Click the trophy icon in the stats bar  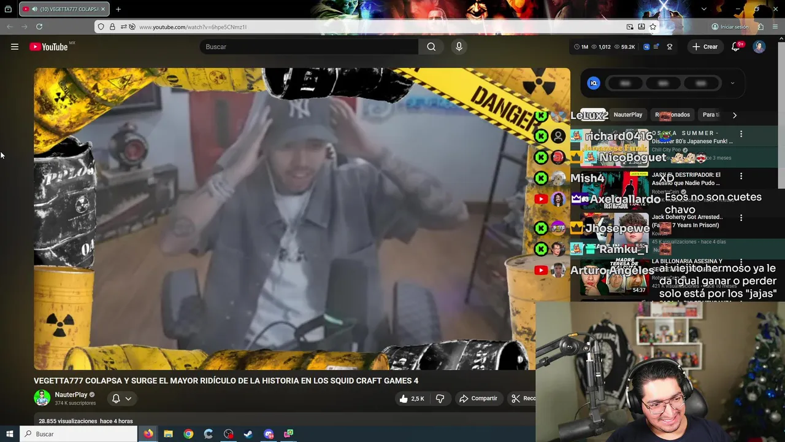[x=670, y=47]
